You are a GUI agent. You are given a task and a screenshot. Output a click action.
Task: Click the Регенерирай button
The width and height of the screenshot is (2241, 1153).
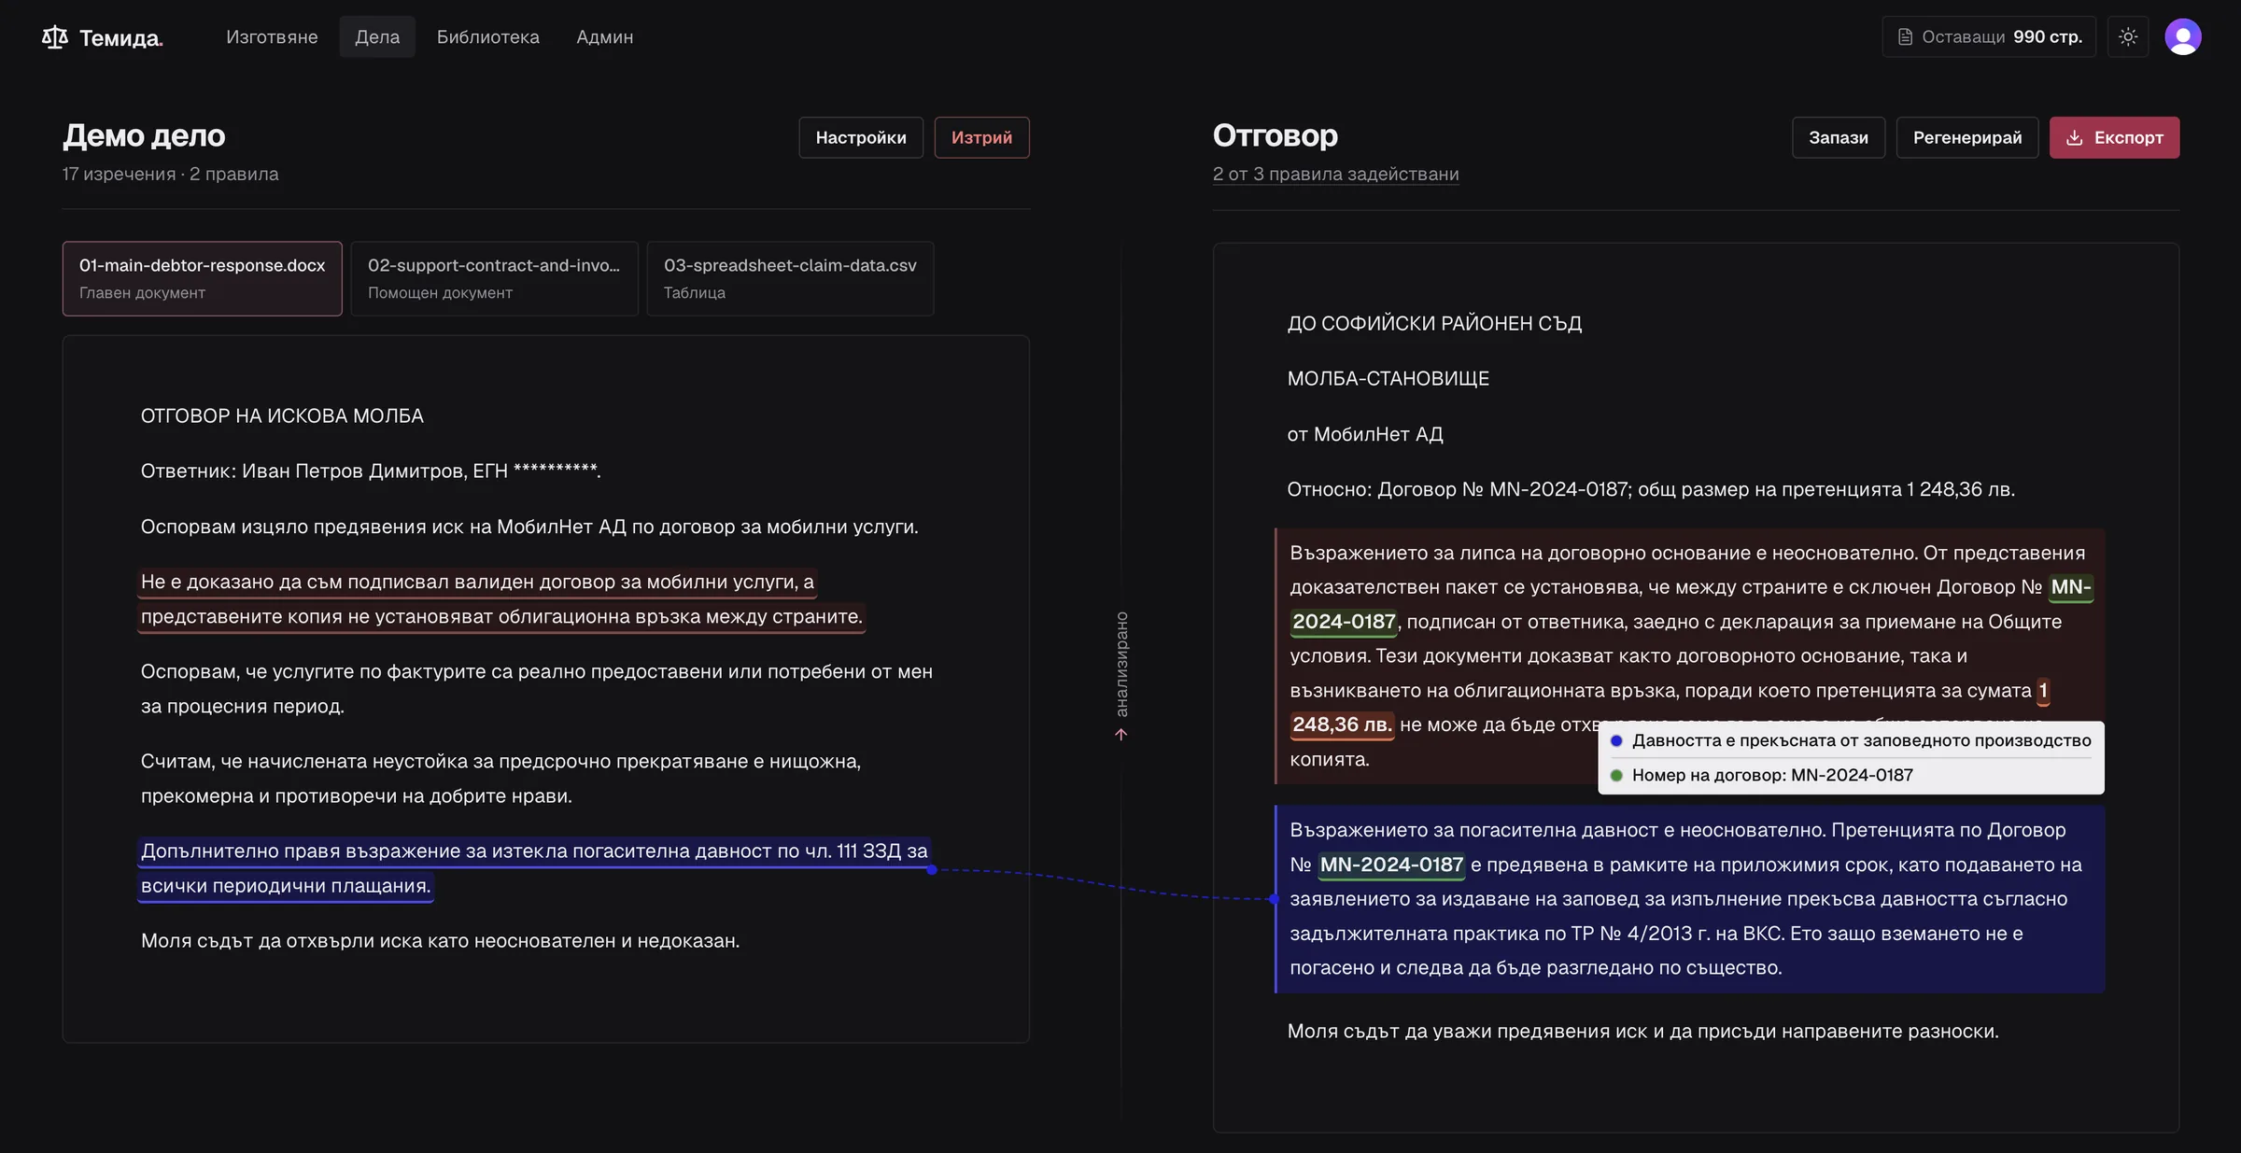coord(1967,138)
